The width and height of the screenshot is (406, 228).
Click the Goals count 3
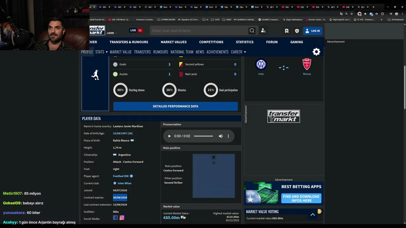[169, 64]
